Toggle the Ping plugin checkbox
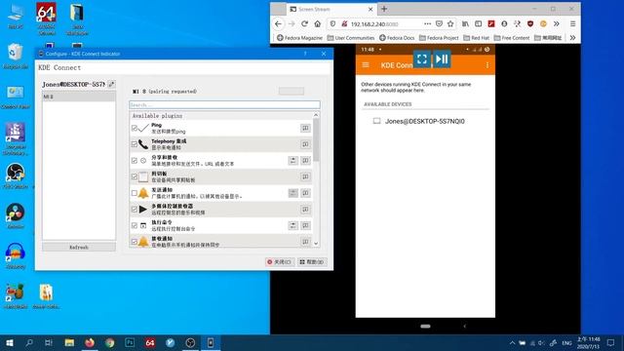The height and width of the screenshot is (351, 624). [135, 128]
